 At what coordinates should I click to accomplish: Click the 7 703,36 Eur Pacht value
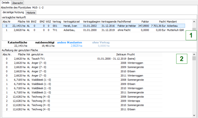coord(158,26)
